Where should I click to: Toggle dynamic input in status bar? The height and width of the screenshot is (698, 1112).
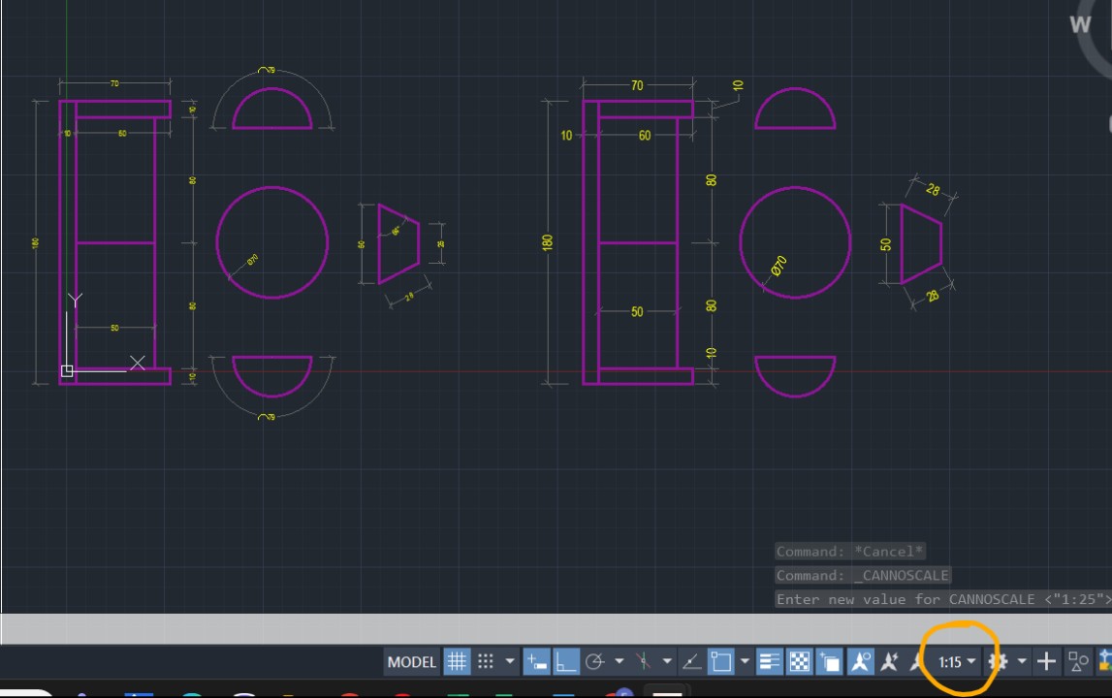pyautogui.click(x=536, y=662)
